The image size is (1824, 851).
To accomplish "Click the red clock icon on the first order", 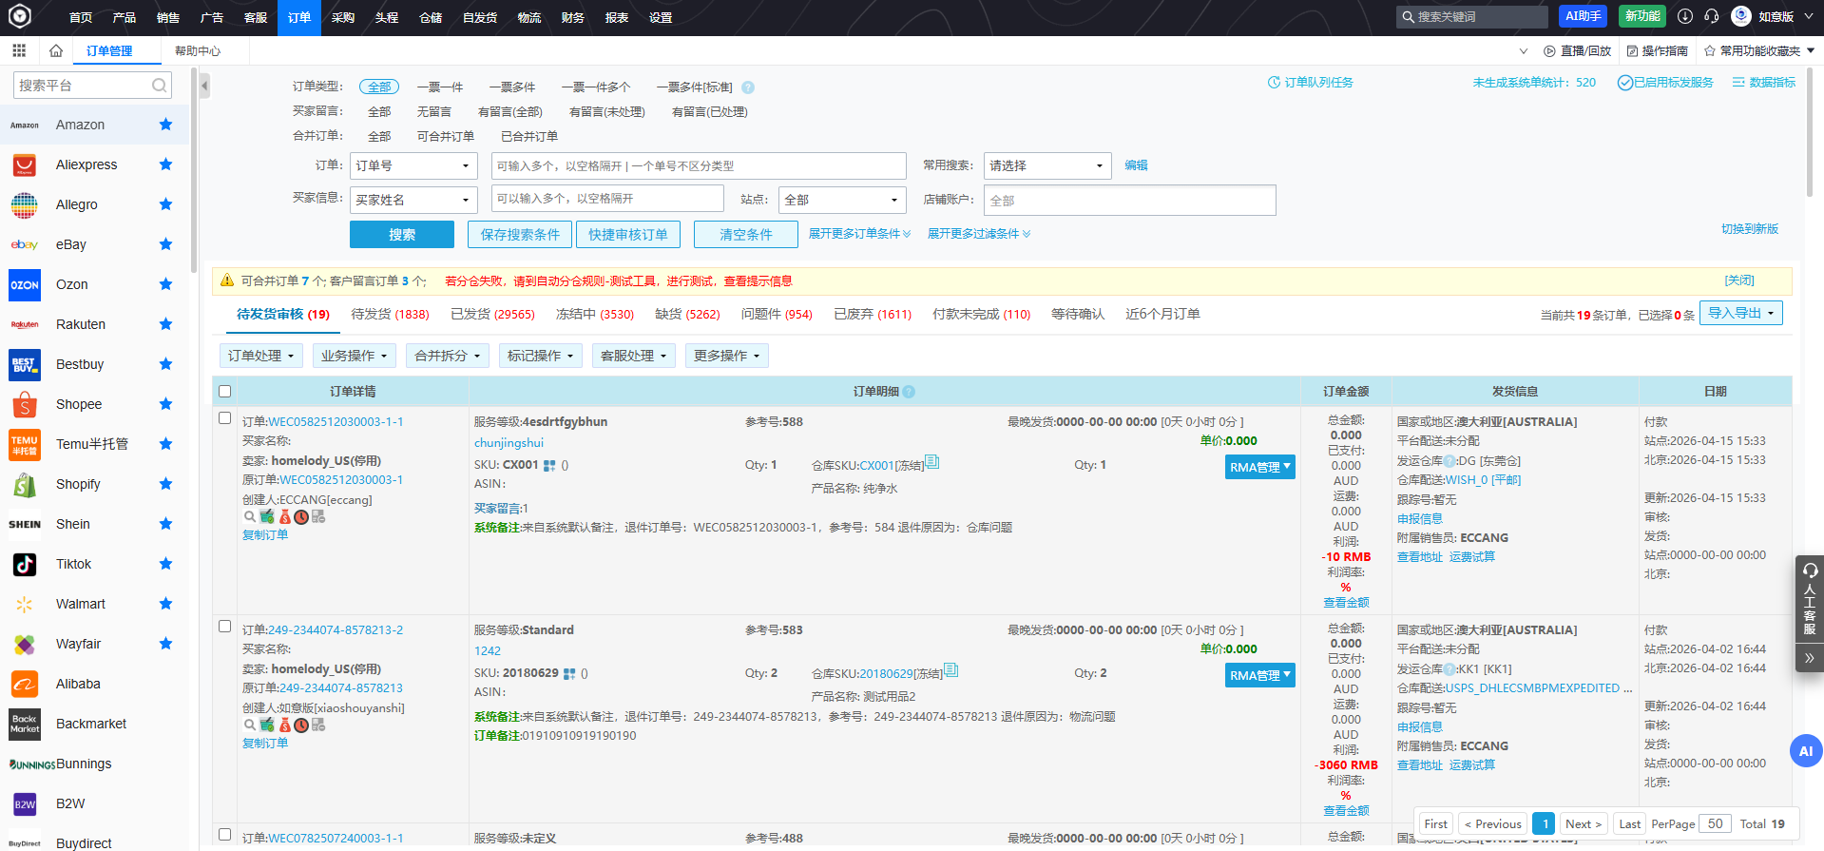I will pos(301,516).
